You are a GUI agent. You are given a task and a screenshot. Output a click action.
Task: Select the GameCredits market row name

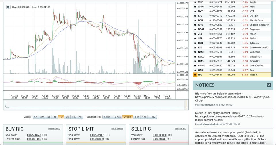point(256,66)
